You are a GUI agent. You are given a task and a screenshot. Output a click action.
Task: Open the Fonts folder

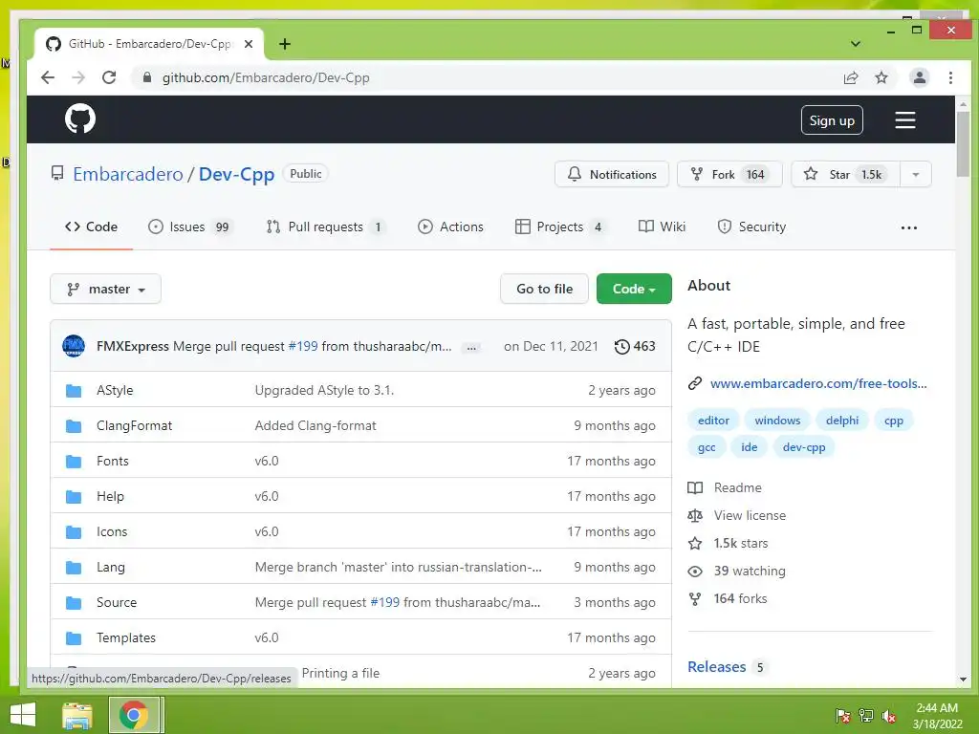pos(113,462)
